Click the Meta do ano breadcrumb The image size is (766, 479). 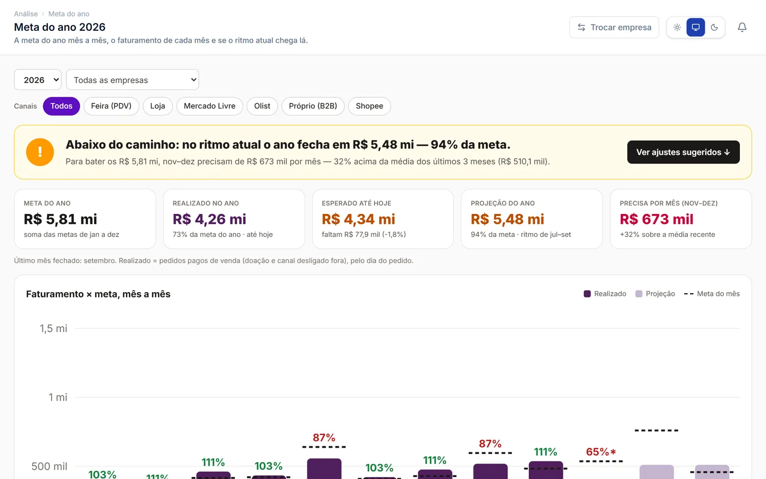(x=69, y=14)
